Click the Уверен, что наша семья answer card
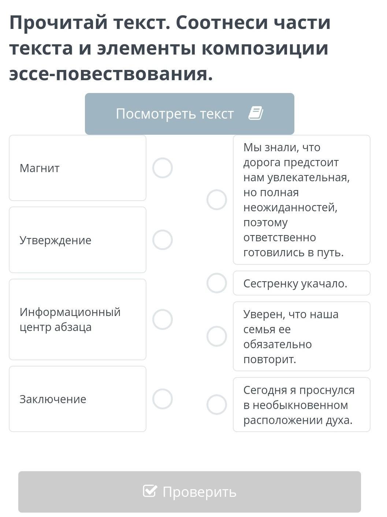This screenshot has height=517, width=387. (x=302, y=336)
